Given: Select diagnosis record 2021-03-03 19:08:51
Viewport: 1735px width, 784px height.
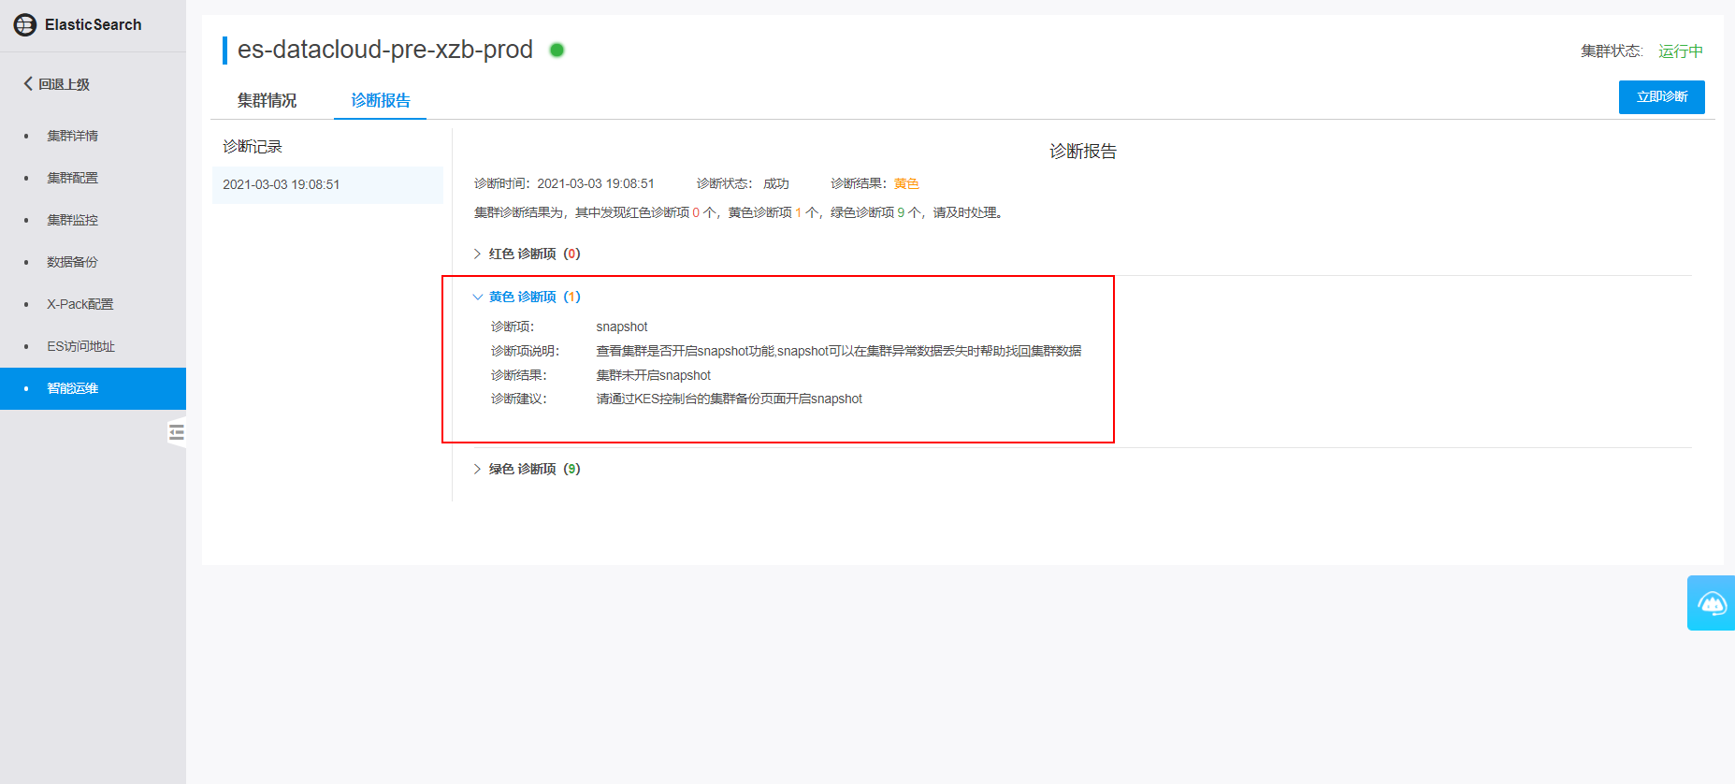Looking at the screenshot, I should click(327, 184).
